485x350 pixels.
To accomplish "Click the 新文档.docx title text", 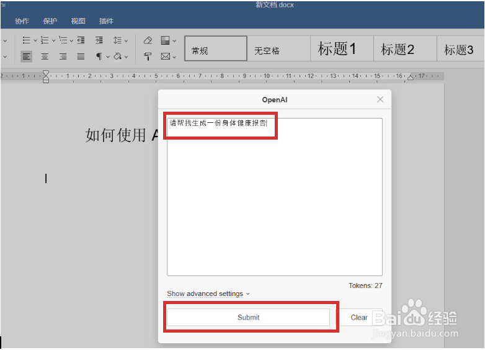I will [x=275, y=4].
